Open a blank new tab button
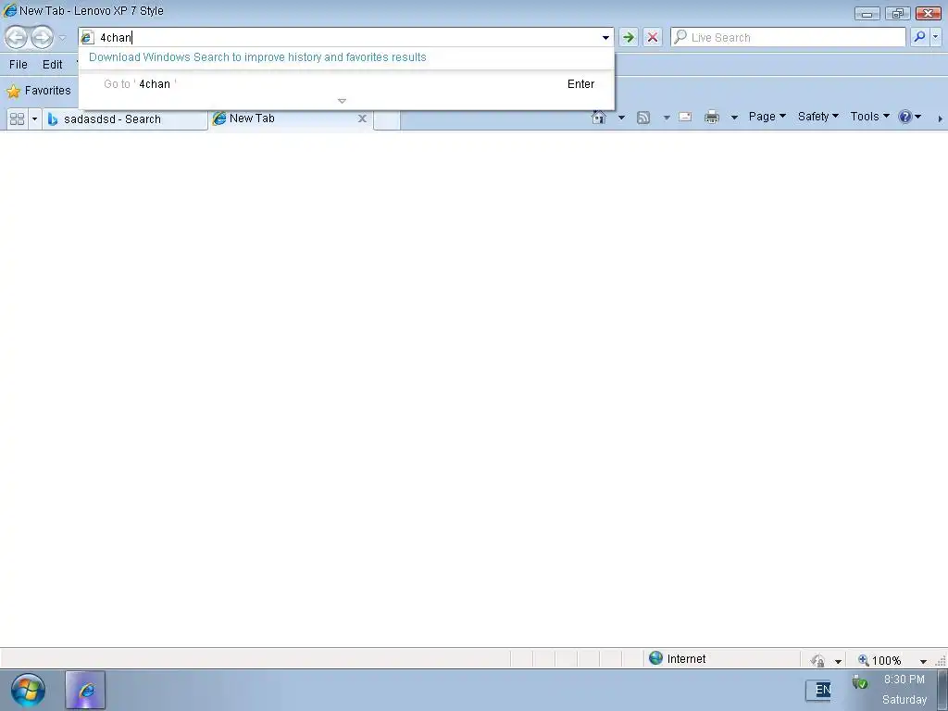This screenshot has width=948, height=711. [x=387, y=119]
